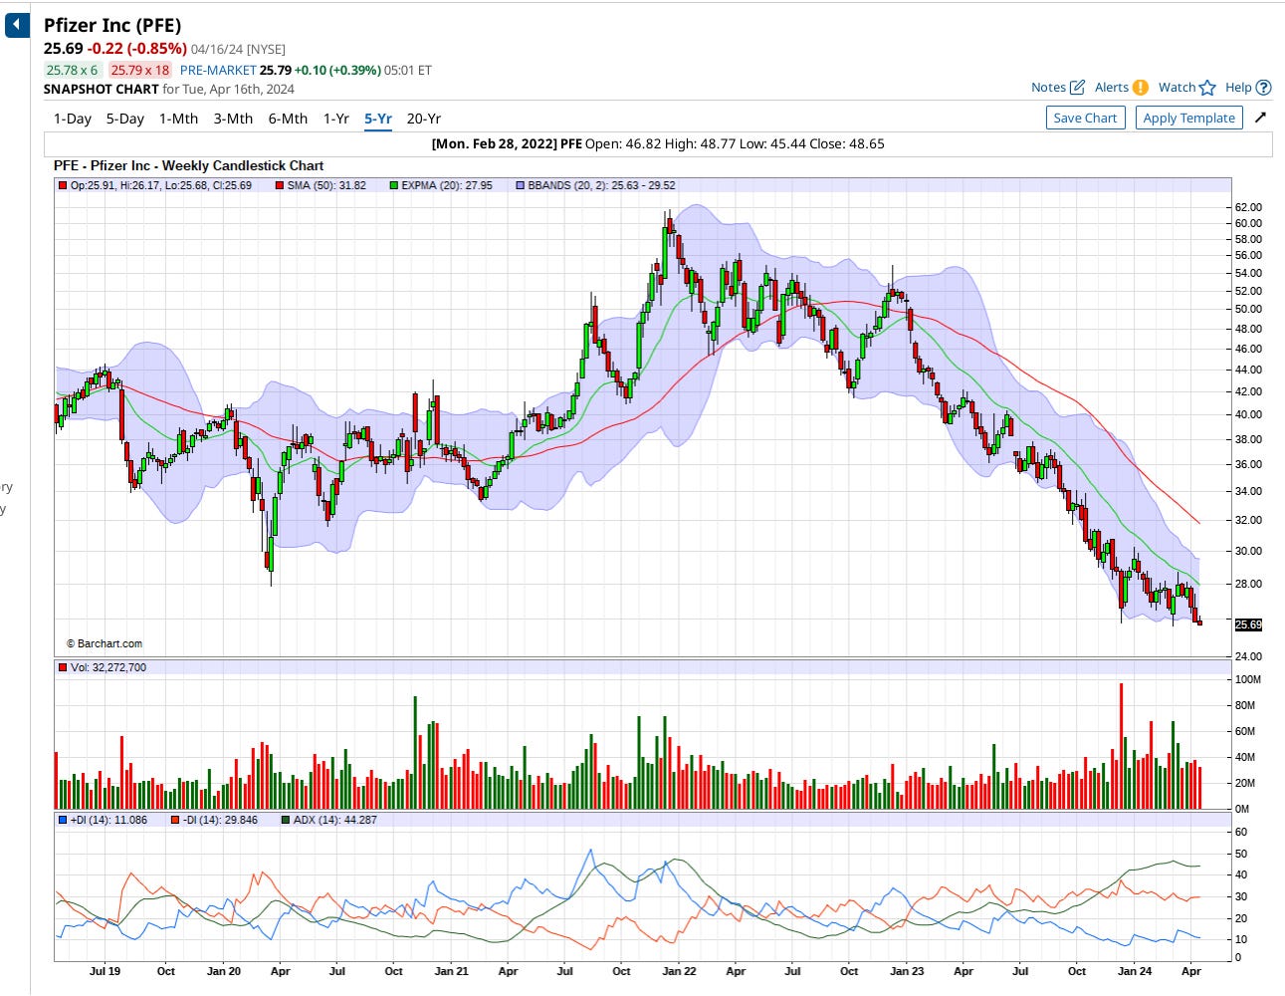1285x996 pixels.
Task: Switch to 1-Mth chart period
Action: pos(179,119)
